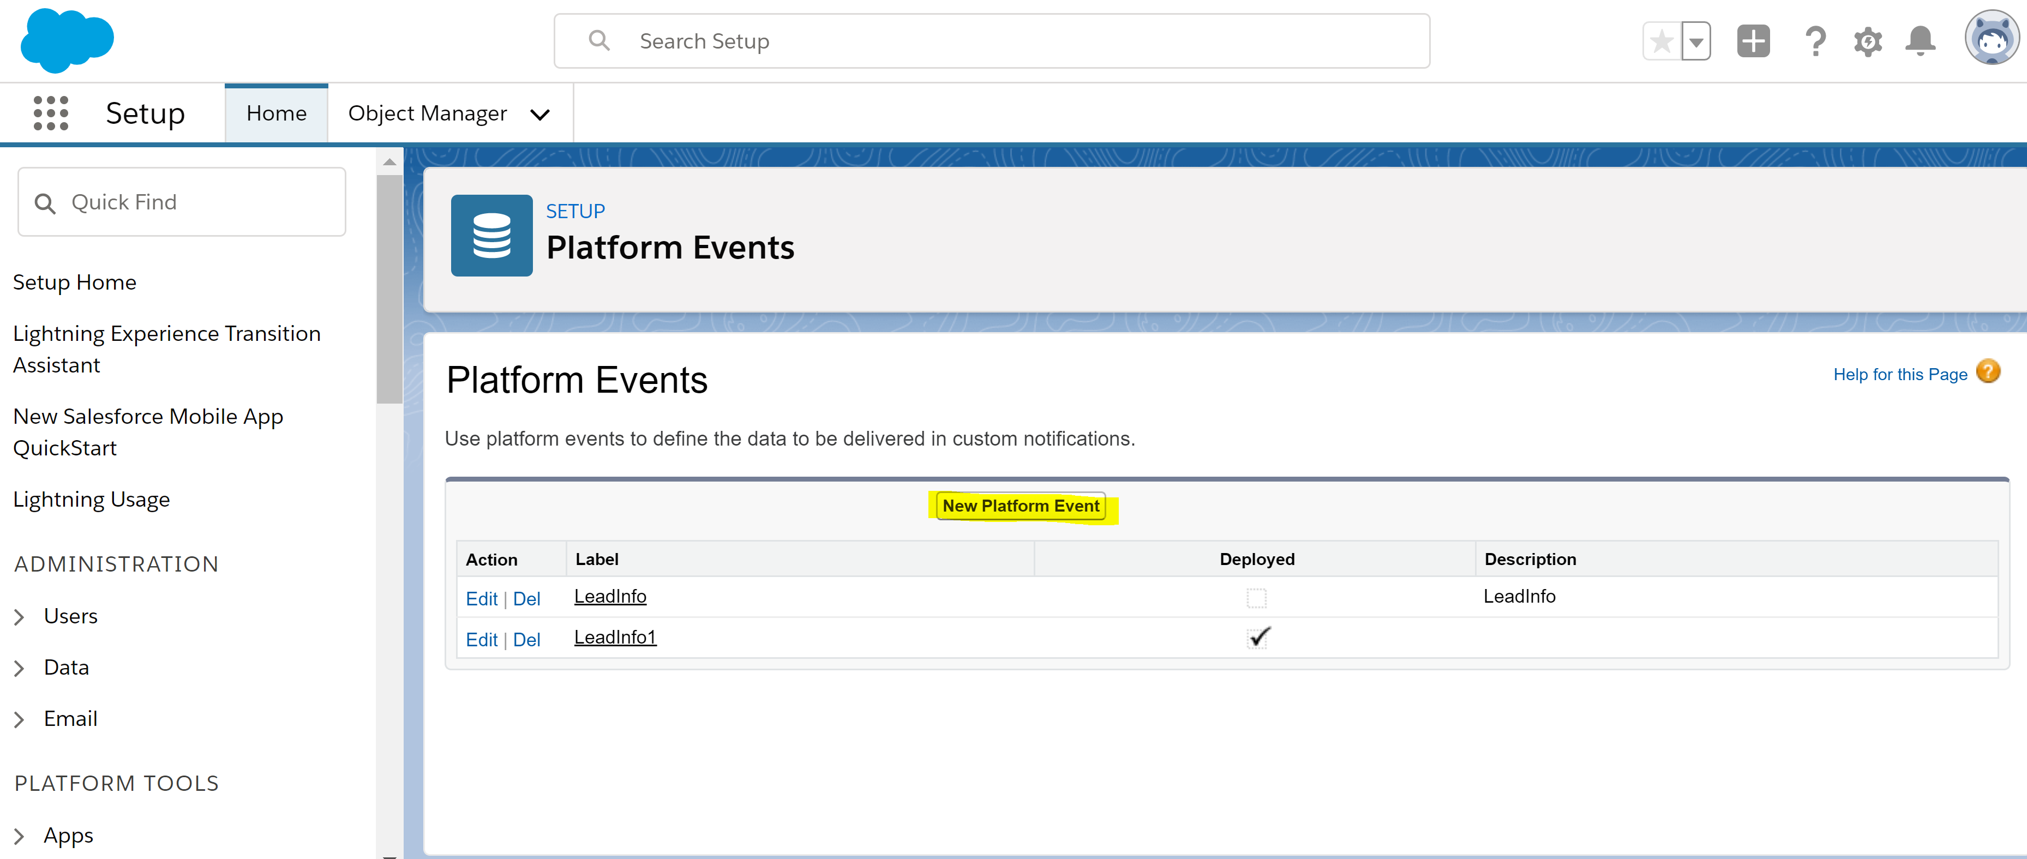
Task: Open the favorites list dropdown arrow
Action: coord(1696,41)
